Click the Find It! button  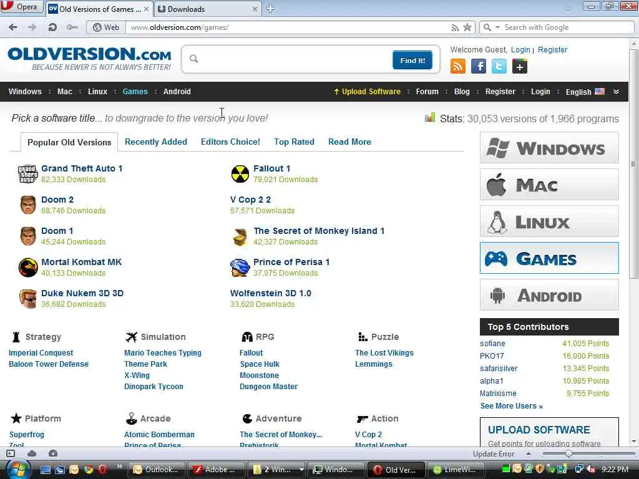click(412, 60)
